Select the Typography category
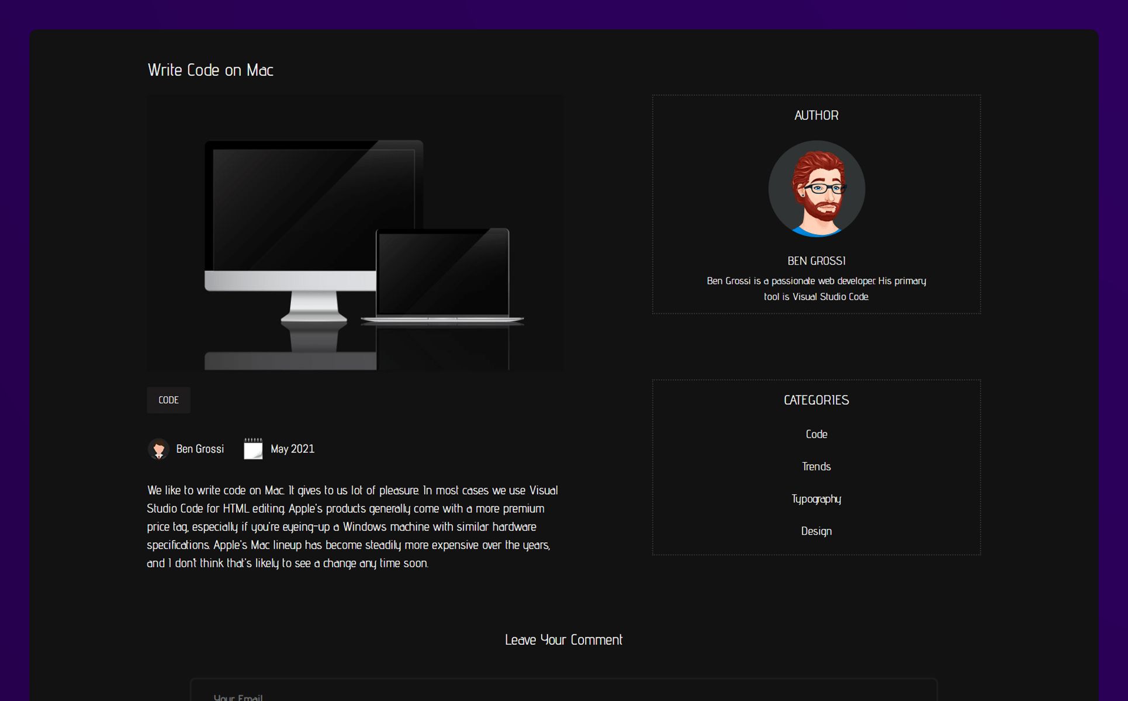Image resolution: width=1128 pixels, height=701 pixels. (816, 499)
